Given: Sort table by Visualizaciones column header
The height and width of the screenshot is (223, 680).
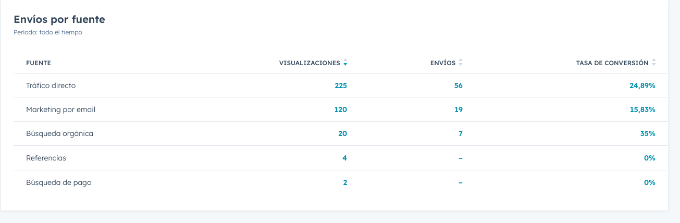Looking at the screenshot, I should pyautogui.click(x=310, y=63).
